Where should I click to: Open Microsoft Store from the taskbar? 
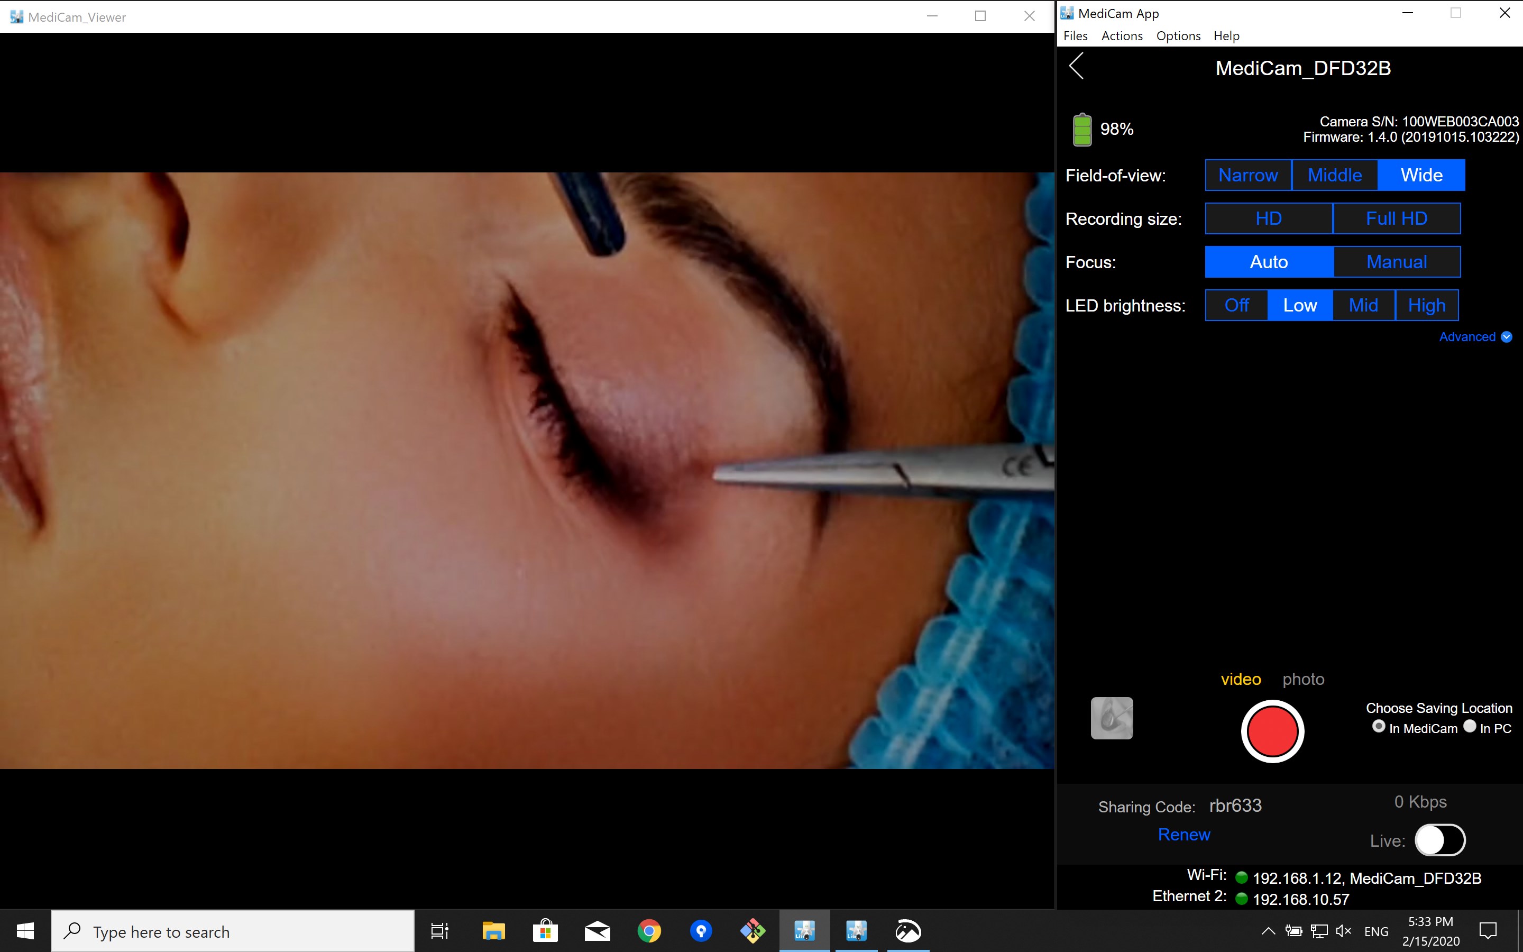click(545, 931)
